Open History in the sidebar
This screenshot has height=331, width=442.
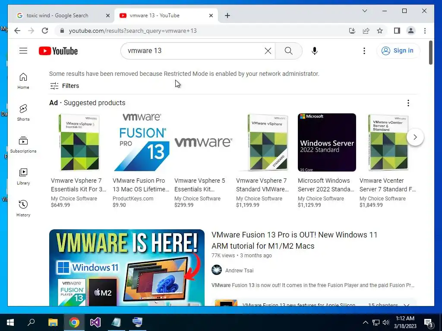[23, 209]
